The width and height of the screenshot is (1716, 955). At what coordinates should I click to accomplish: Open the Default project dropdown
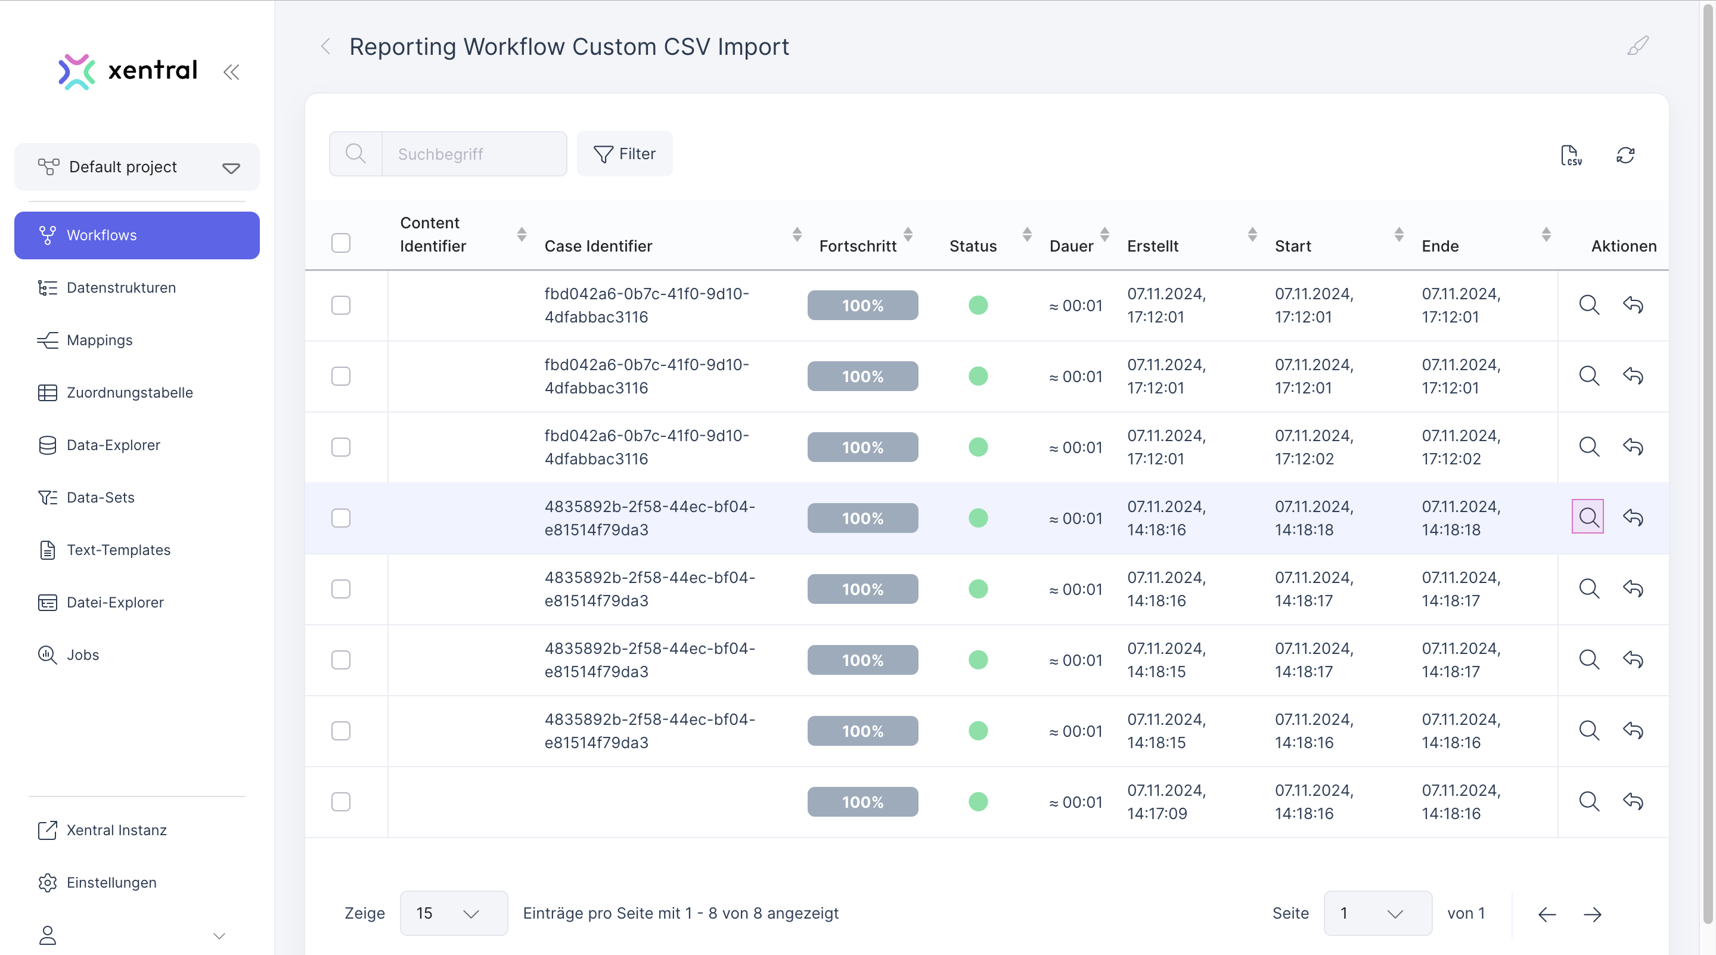pos(136,168)
